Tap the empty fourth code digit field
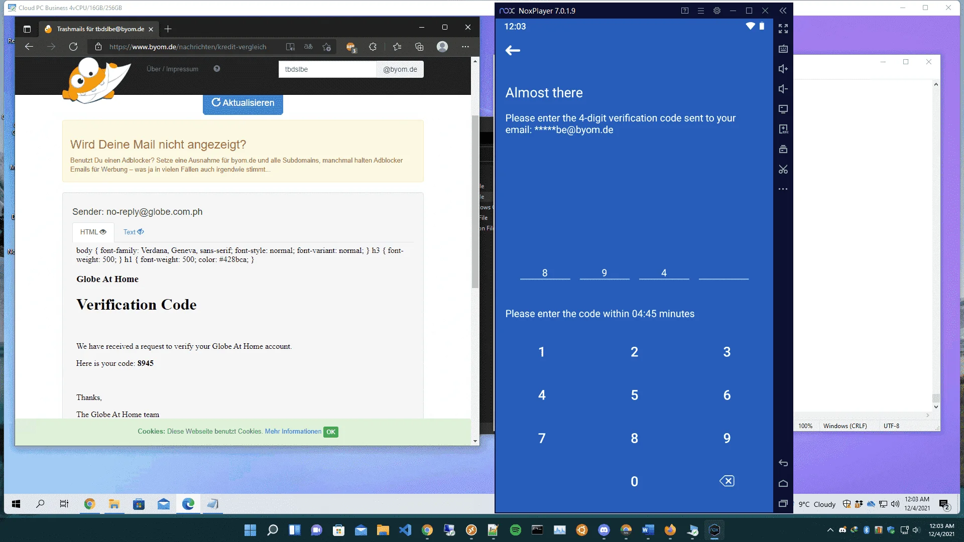This screenshot has height=542, width=964. tap(724, 273)
